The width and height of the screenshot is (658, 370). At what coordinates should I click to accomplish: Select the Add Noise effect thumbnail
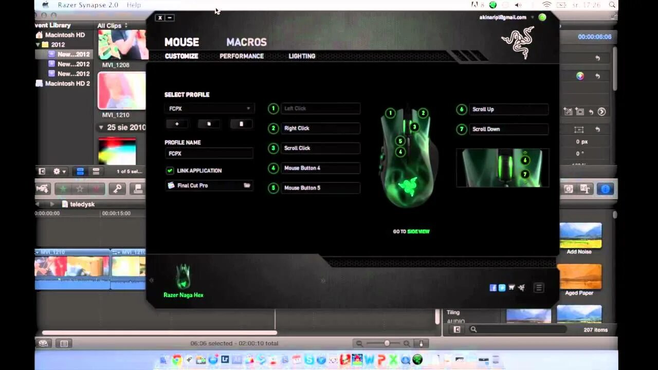[x=580, y=235]
